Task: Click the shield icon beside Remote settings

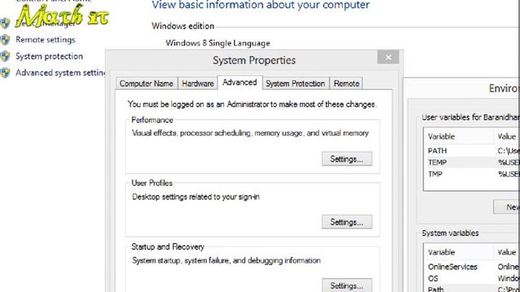Action: (5, 40)
